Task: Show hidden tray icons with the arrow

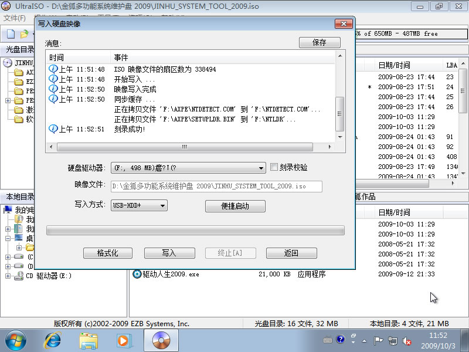Action: [x=364, y=340]
